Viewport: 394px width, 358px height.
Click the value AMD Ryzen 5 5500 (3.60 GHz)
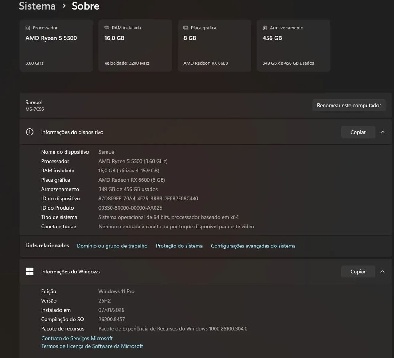click(133, 161)
